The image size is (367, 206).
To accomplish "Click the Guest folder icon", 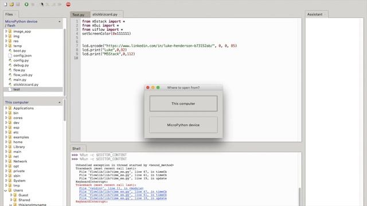I will (15, 195).
